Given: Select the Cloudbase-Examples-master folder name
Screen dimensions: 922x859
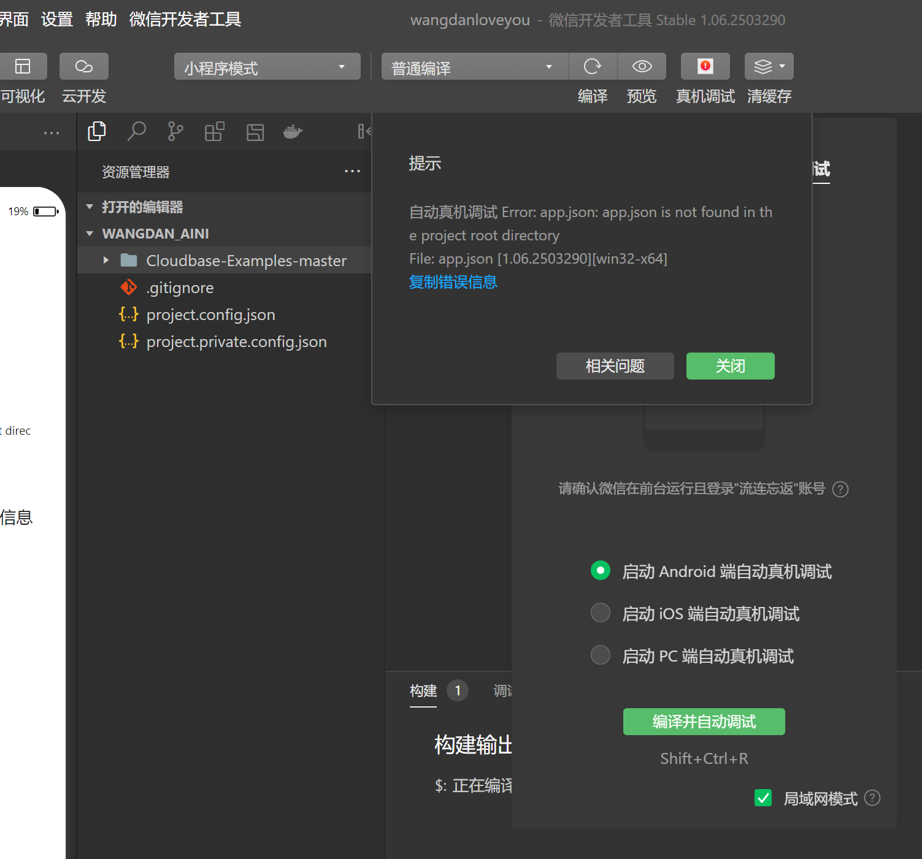Looking at the screenshot, I should point(247,261).
